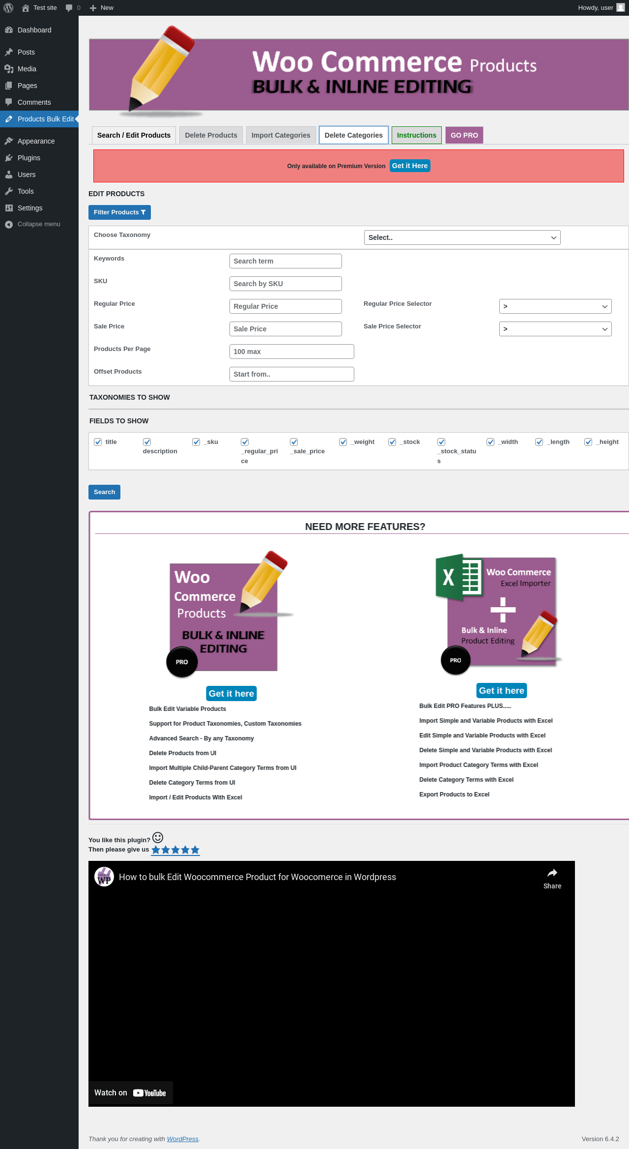
Task: Open the GO PRO tab
Action: coord(464,135)
